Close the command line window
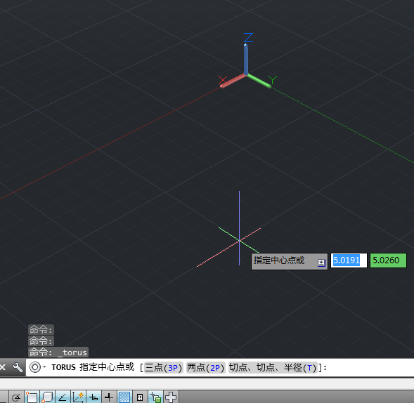This screenshot has height=403, width=414. coord(3,367)
